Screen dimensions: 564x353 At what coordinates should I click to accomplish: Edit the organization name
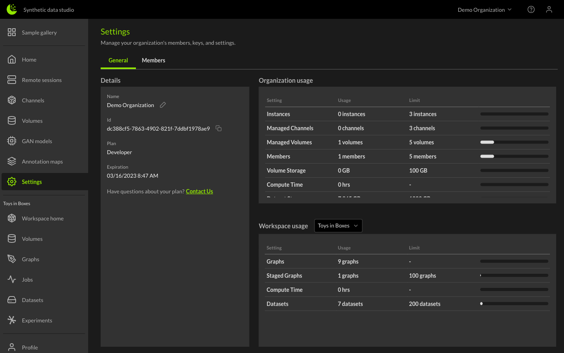pyautogui.click(x=163, y=105)
